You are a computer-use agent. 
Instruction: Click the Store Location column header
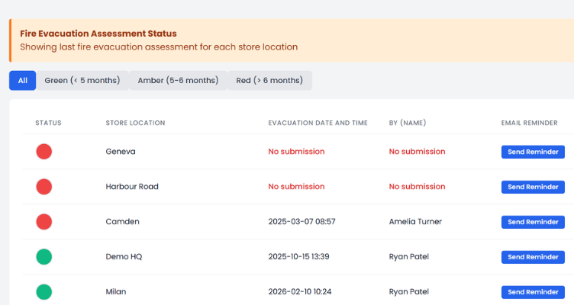tap(135, 123)
